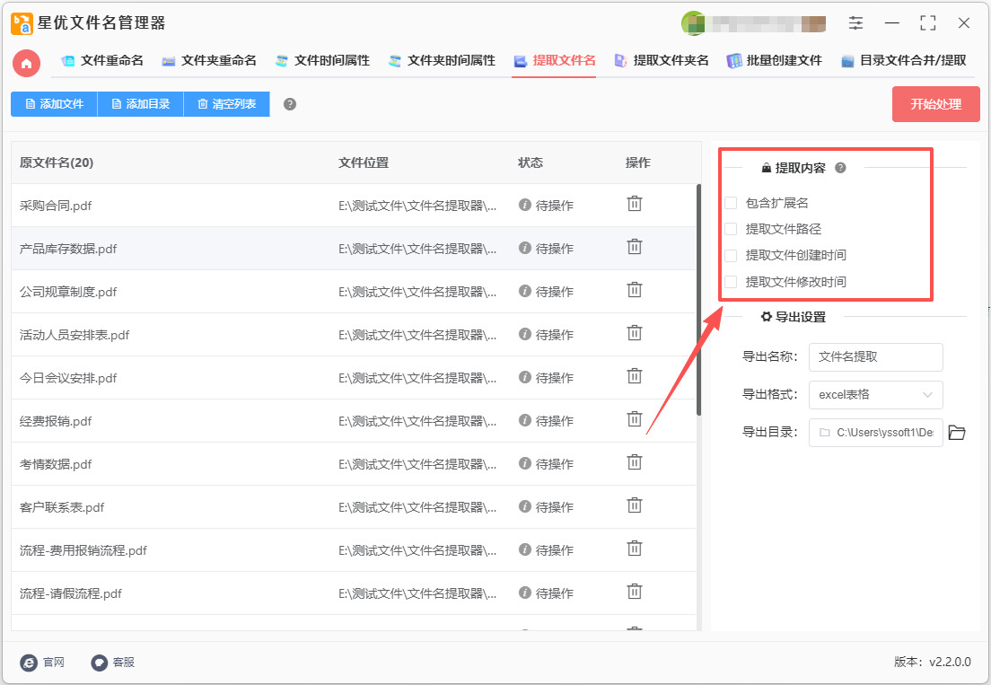Enable 包含扩展名 checkbox
The height and width of the screenshot is (685, 991).
click(731, 203)
